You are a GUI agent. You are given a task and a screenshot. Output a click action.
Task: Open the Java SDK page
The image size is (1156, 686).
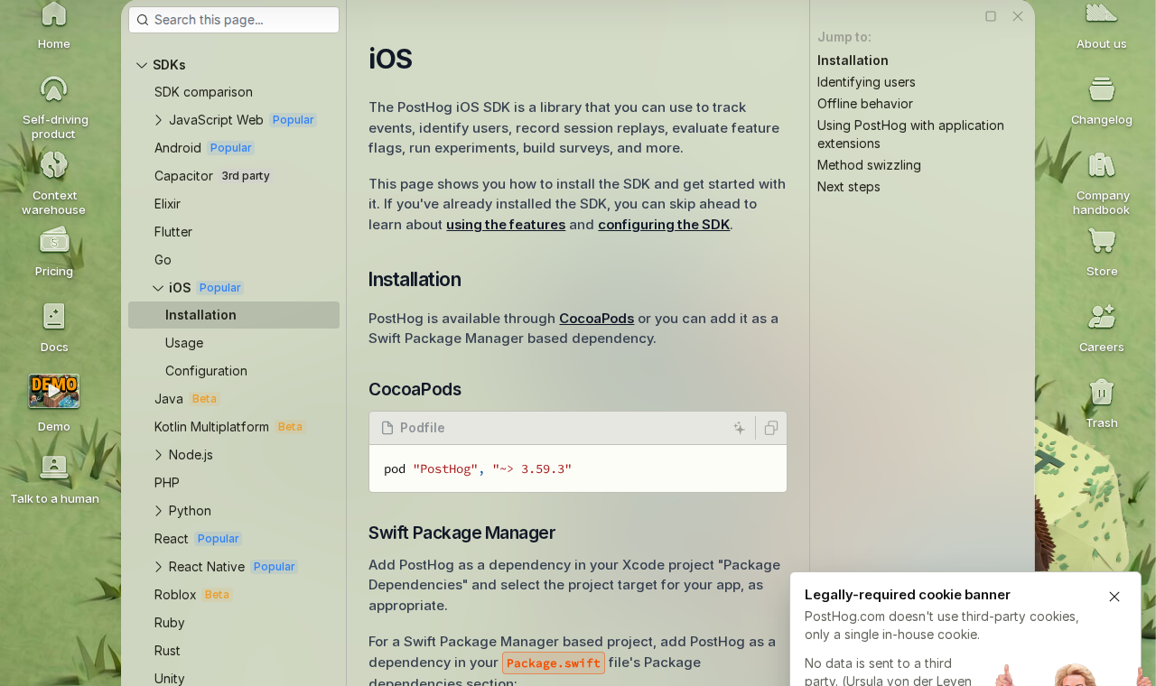(x=169, y=399)
